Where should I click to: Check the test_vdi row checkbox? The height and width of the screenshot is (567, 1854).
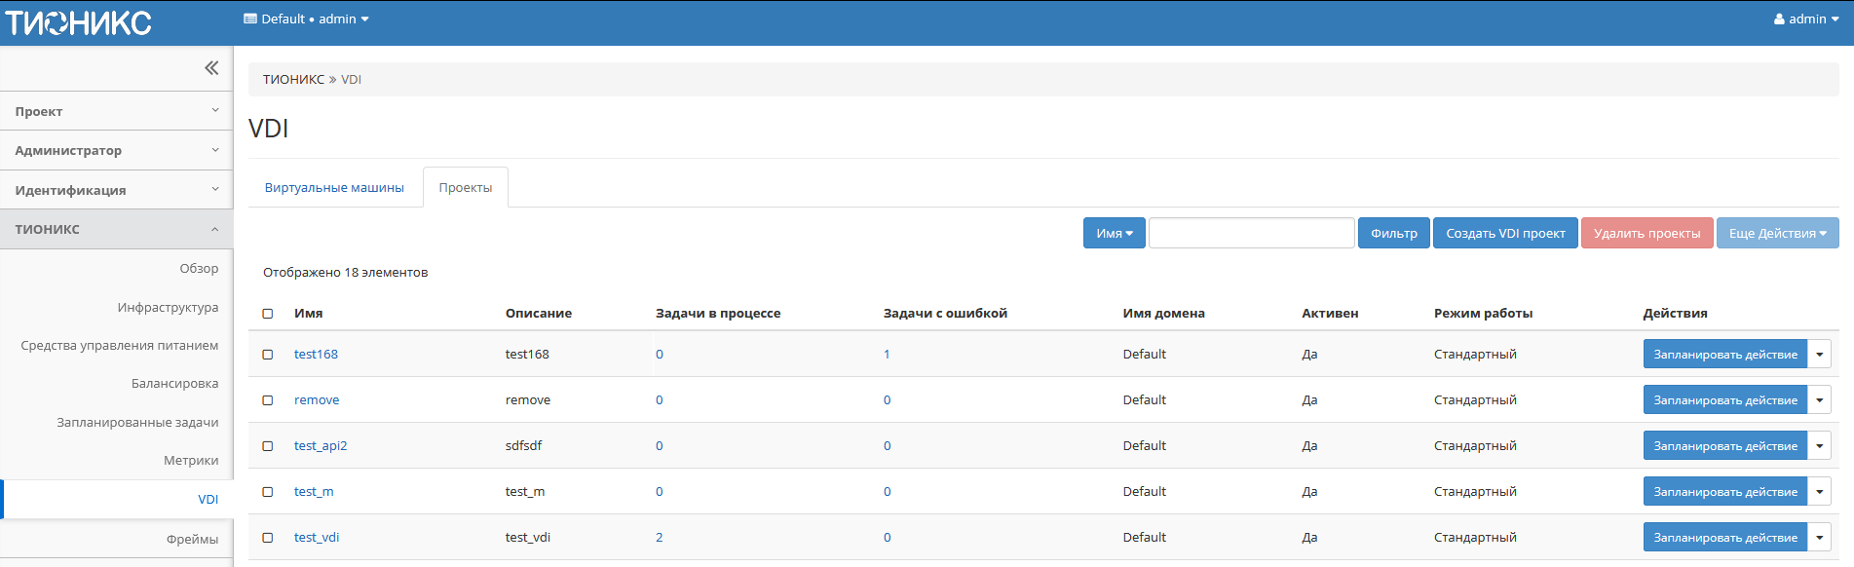(x=268, y=538)
